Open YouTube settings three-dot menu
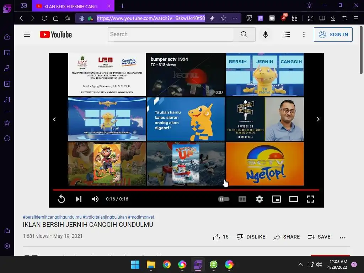 (304, 34)
